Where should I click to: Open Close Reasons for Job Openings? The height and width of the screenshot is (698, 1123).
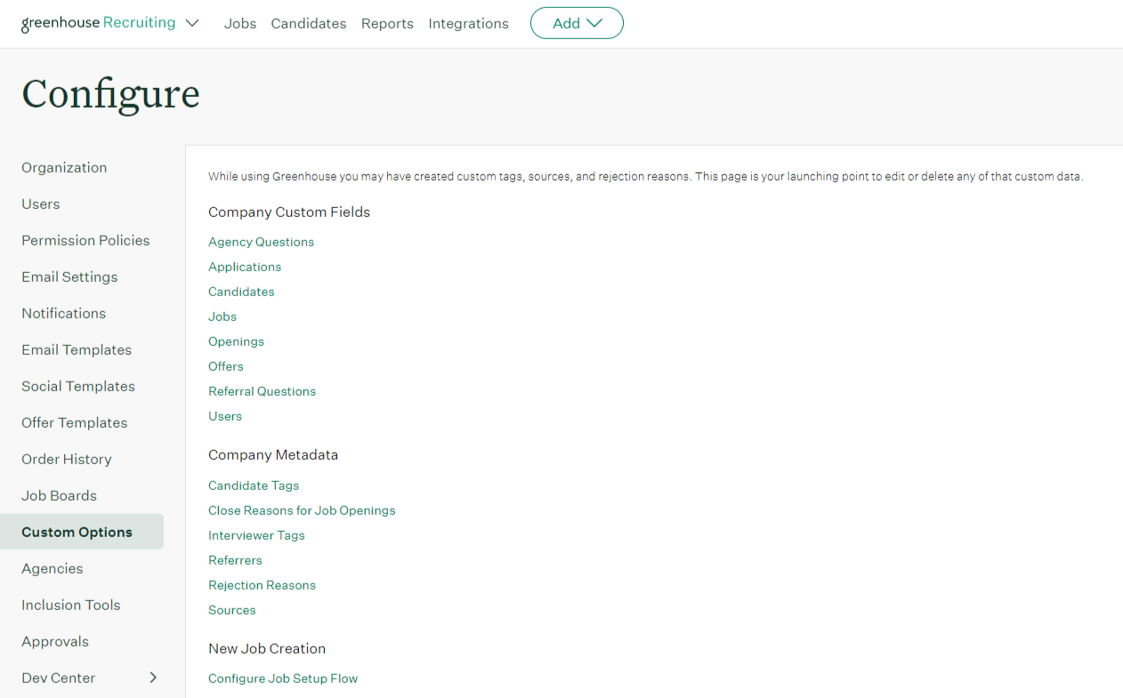(302, 510)
